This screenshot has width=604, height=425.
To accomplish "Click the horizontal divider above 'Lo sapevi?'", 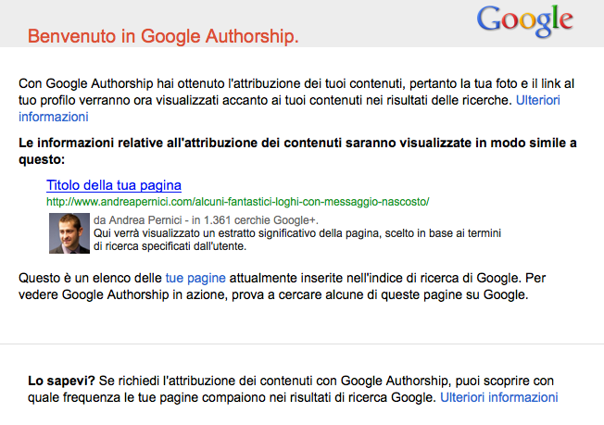I will pos(302,344).
